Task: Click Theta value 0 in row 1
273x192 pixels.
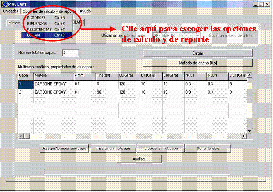Action: [107, 85]
